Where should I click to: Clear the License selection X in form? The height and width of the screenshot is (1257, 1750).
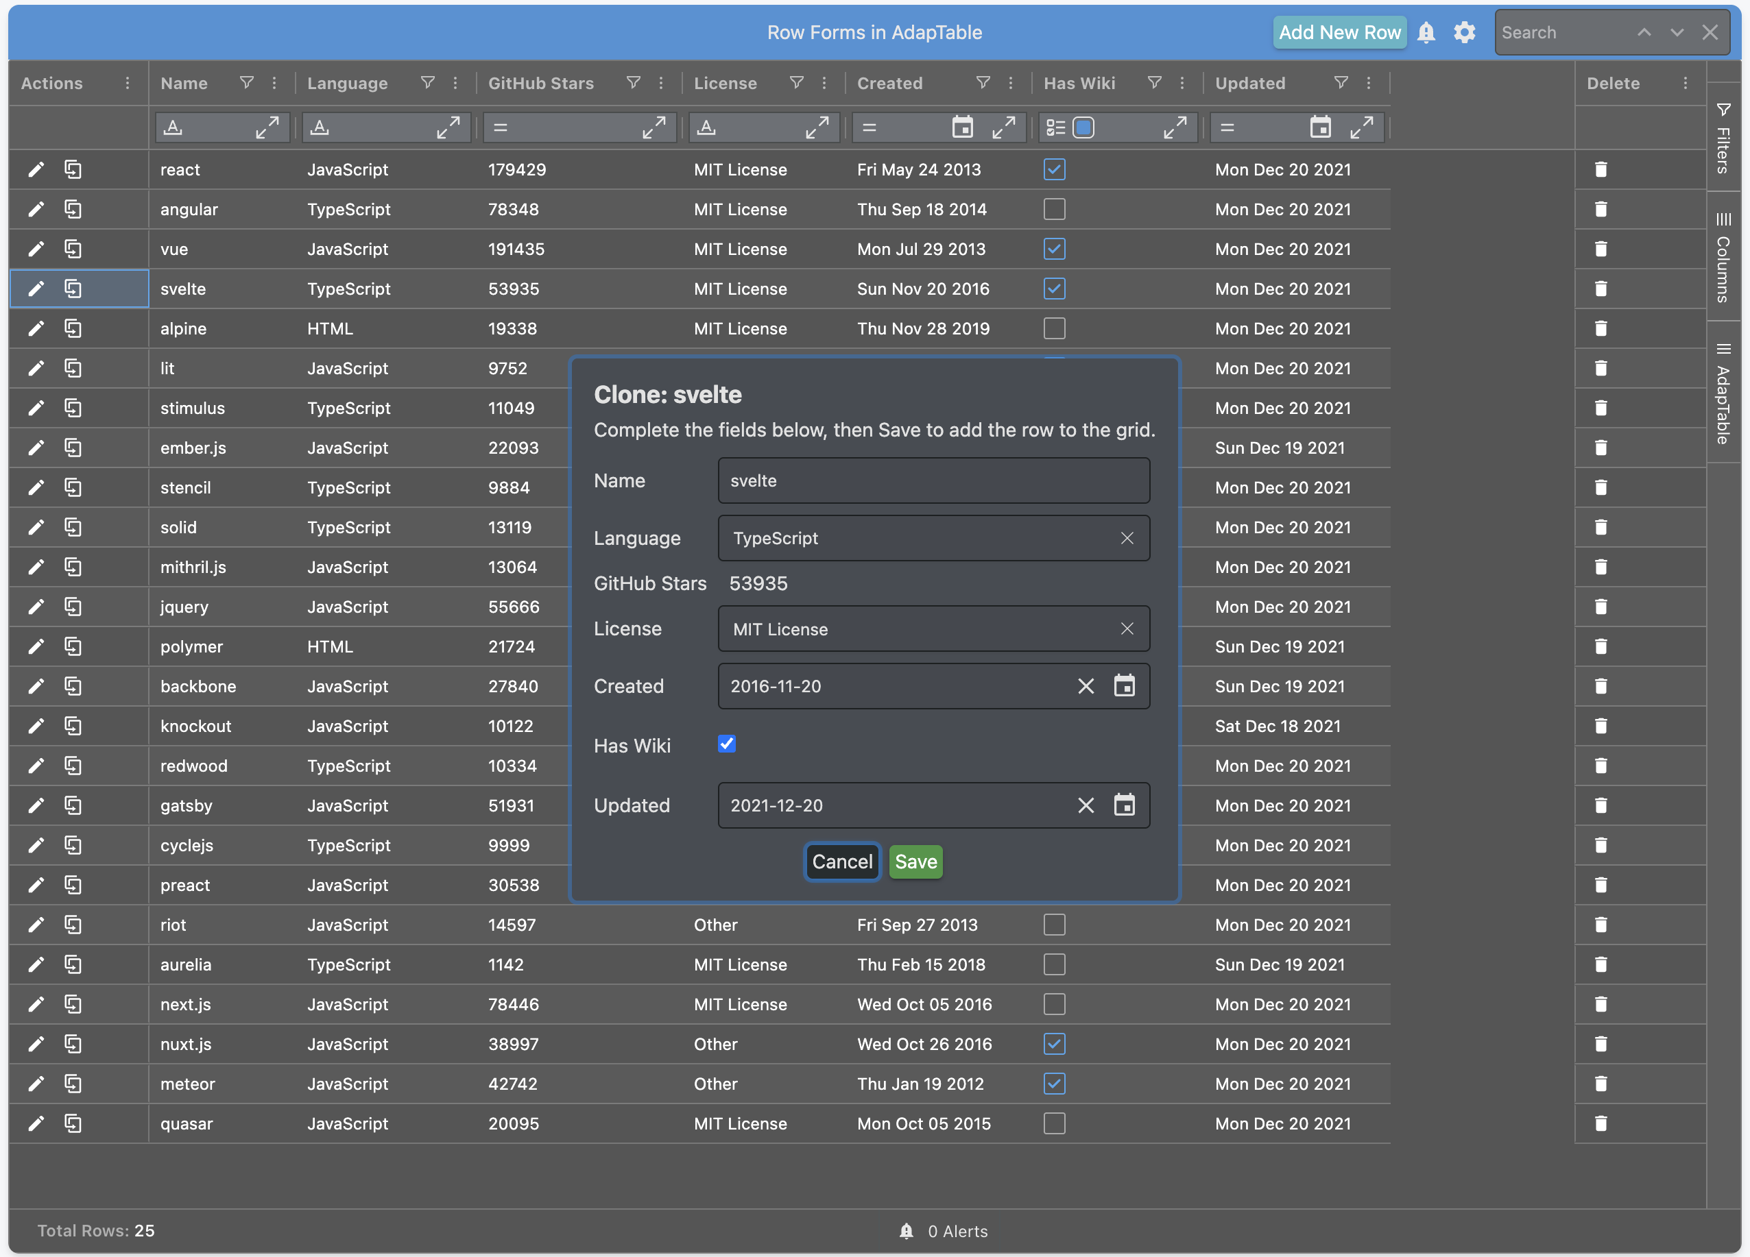coord(1127,628)
